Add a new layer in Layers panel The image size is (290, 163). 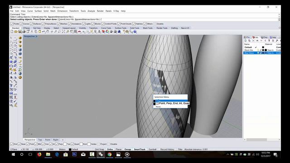coord(246,41)
